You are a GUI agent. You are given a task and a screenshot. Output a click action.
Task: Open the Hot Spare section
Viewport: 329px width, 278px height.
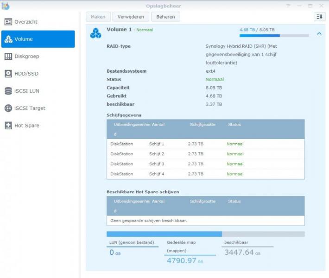tap(27, 126)
